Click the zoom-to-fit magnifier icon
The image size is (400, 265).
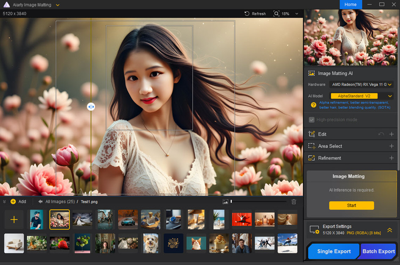point(277,14)
